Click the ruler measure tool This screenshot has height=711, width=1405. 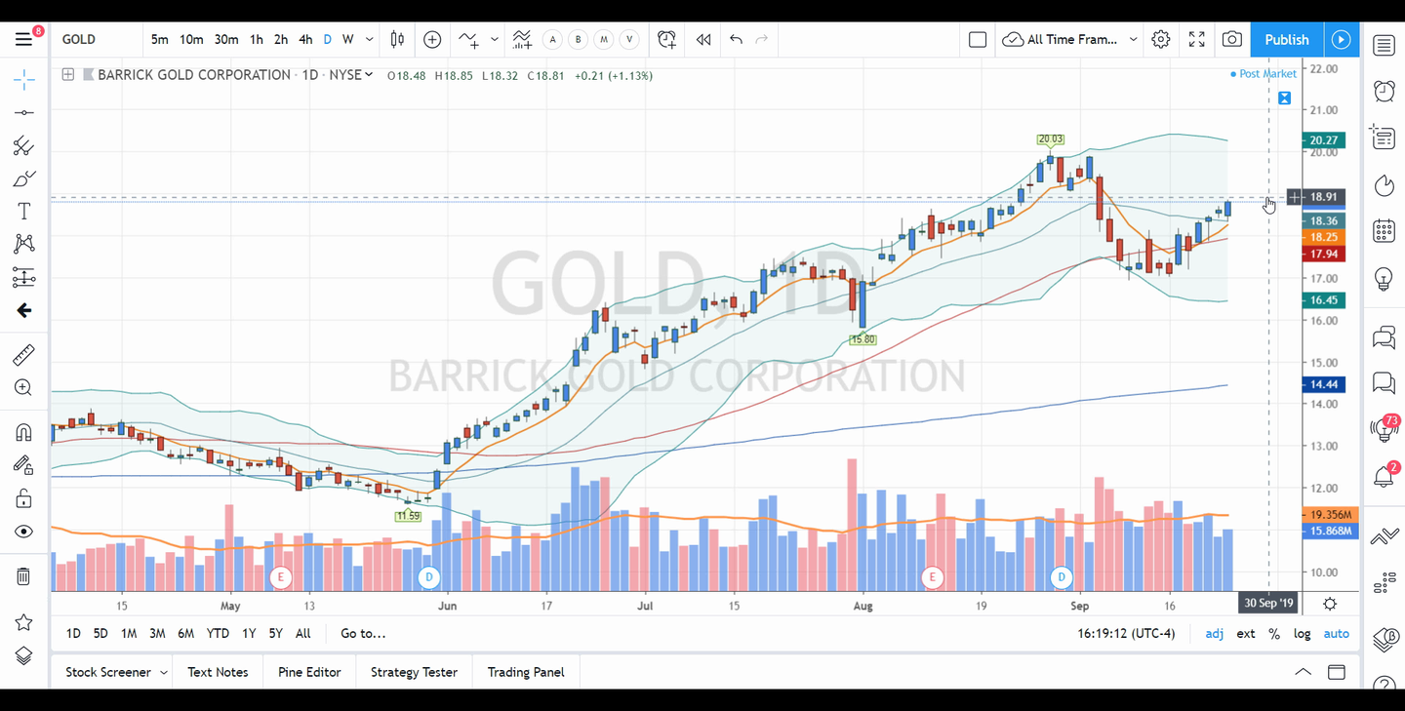[x=24, y=355]
